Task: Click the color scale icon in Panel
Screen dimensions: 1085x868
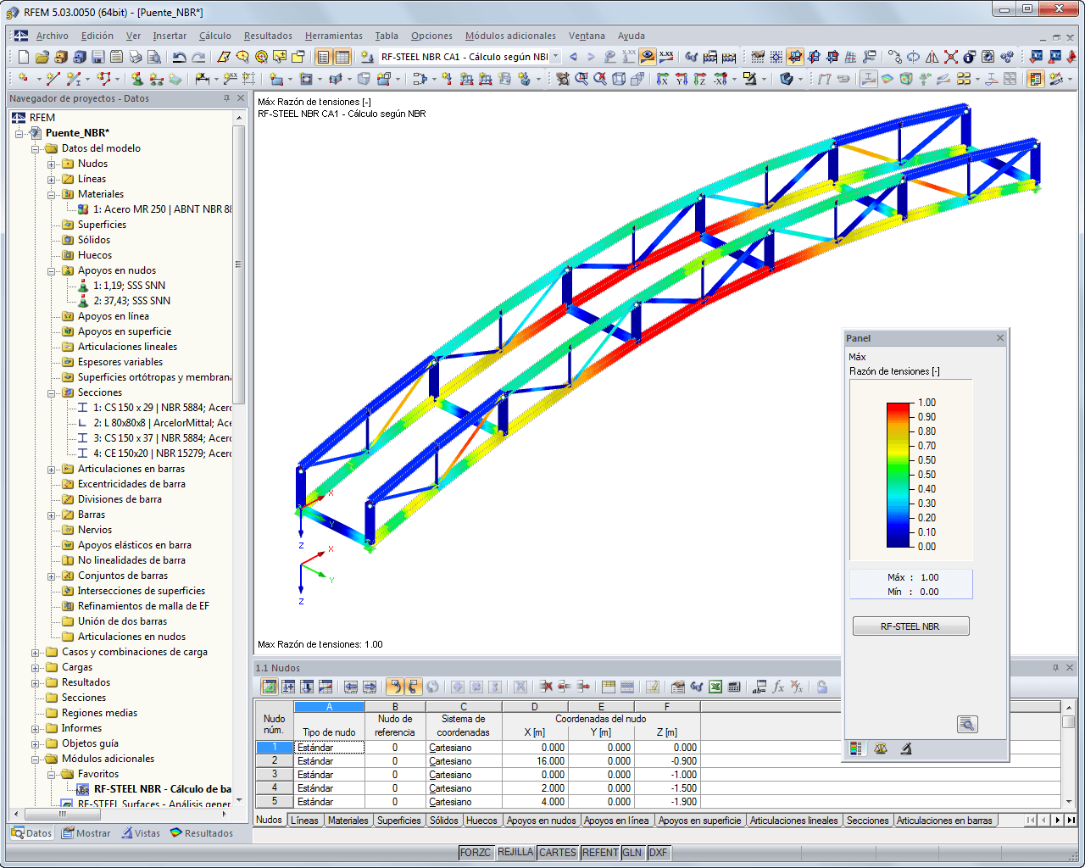Action: tap(856, 748)
